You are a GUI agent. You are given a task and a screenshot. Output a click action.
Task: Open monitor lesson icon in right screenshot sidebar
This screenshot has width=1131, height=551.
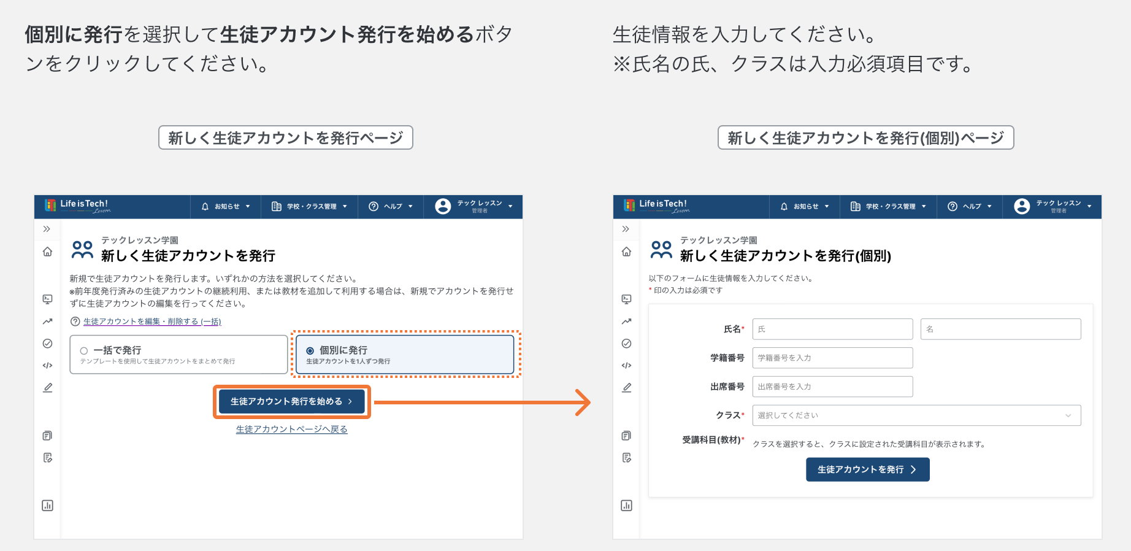tap(626, 299)
